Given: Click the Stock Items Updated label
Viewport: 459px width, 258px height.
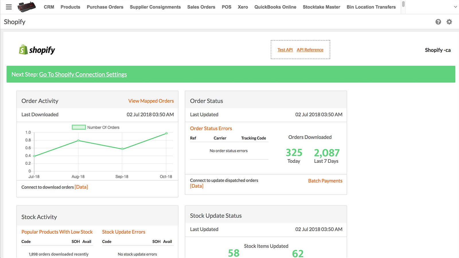Looking at the screenshot, I should click(266, 246).
